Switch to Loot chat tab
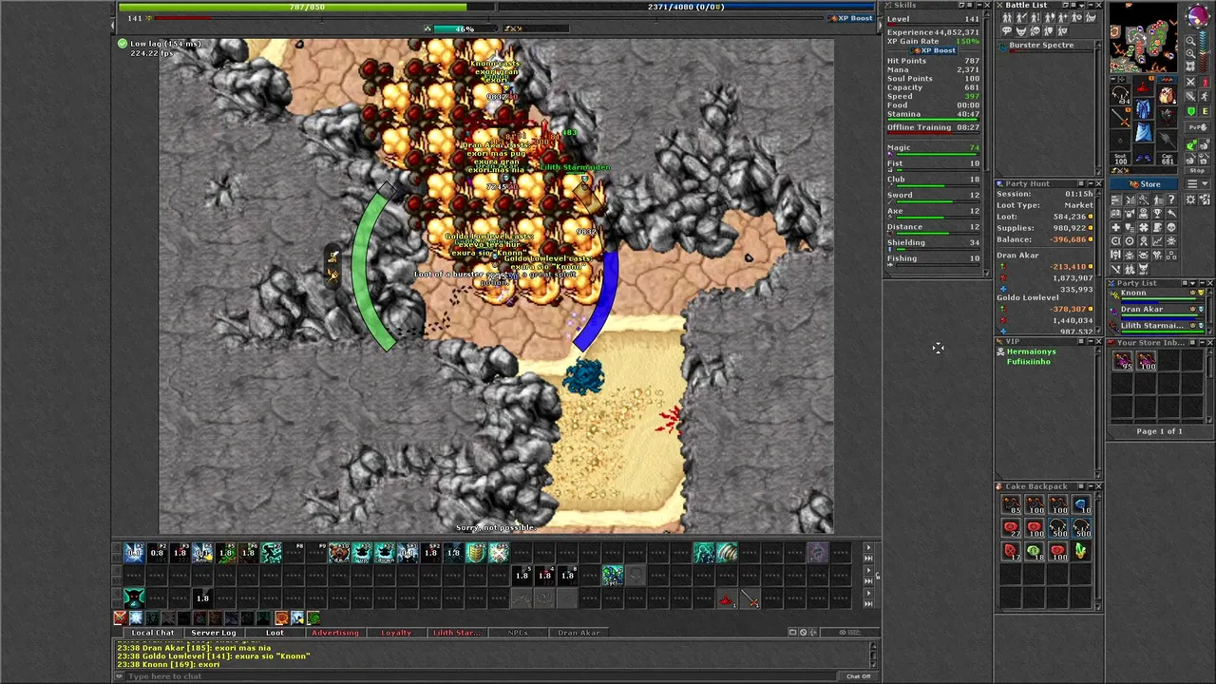Screen dimensions: 1216x684 (x=275, y=633)
